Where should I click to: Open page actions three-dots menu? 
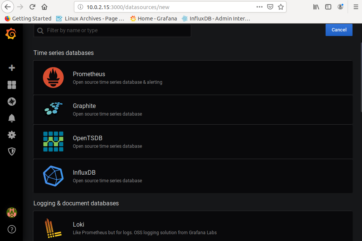pyautogui.click(x=260, y=7)
